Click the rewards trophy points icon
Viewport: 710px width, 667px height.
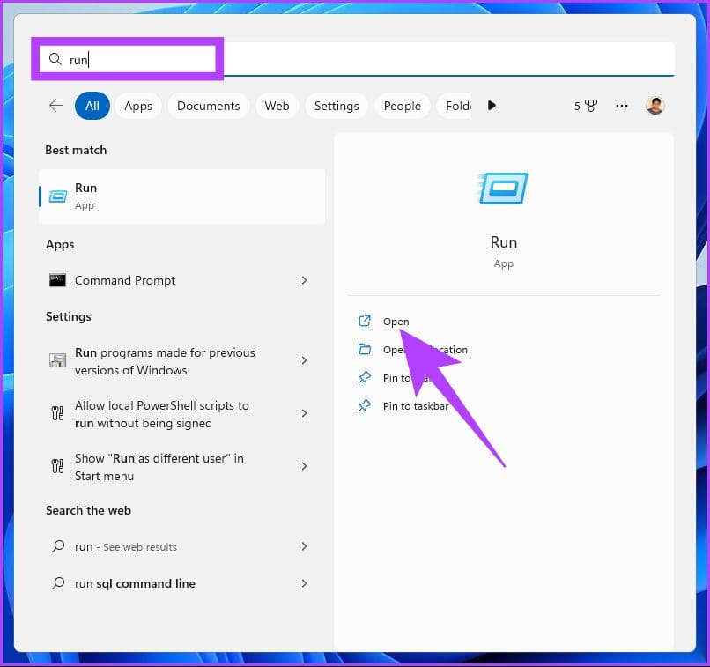587,106
